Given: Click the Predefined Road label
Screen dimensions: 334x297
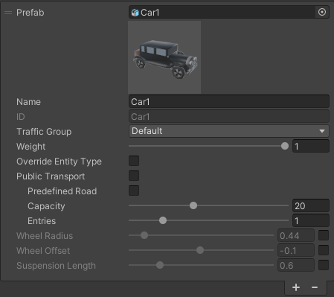Looking at the screenshot, I should 62,191.
